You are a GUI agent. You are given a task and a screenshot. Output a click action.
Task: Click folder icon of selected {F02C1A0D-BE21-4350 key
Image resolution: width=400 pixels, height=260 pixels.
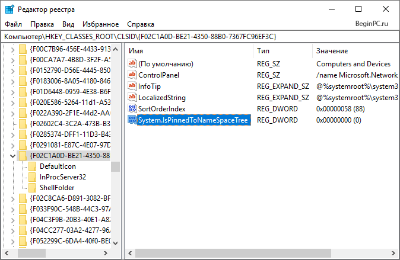click(23, 156)
